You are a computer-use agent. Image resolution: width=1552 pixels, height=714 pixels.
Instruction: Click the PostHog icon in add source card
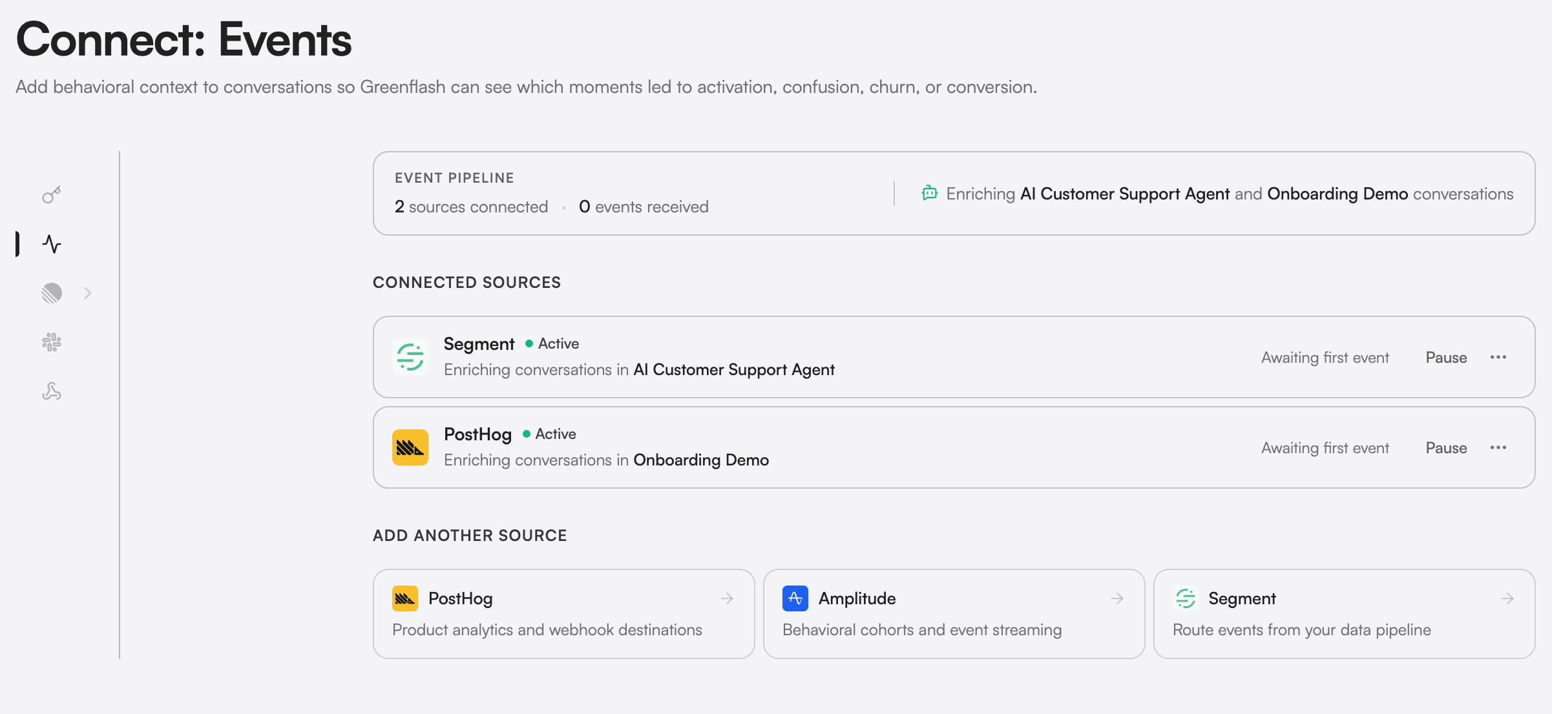405,598
